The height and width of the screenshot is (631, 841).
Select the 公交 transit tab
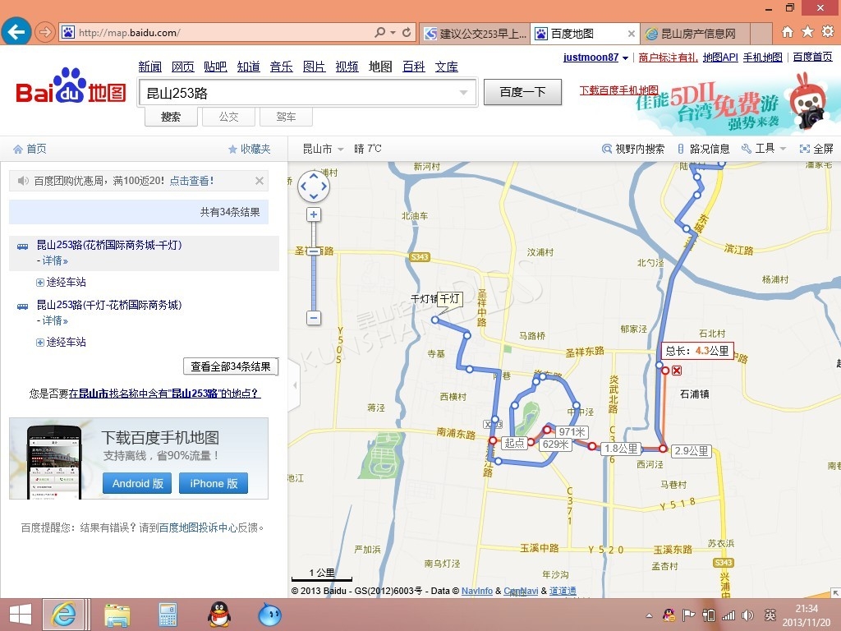point(228,117)
